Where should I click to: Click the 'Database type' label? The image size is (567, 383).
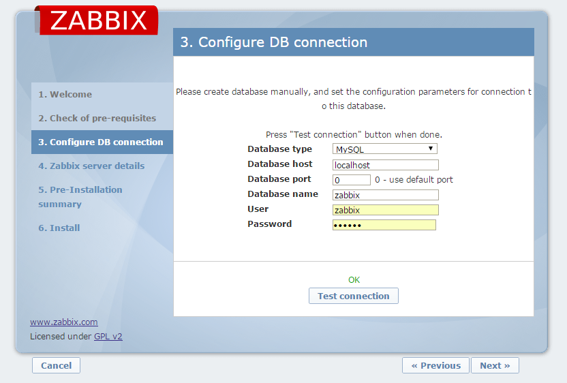[279, 149]
